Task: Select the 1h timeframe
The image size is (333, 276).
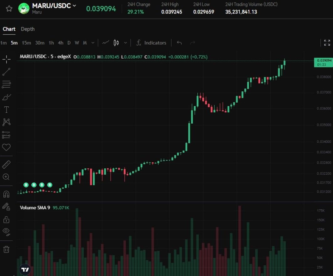Action: (51, 43)
